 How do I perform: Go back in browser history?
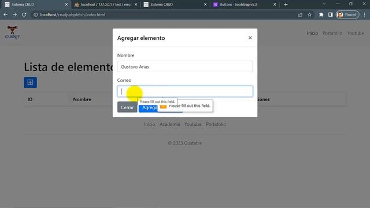(x=5, y=14)
